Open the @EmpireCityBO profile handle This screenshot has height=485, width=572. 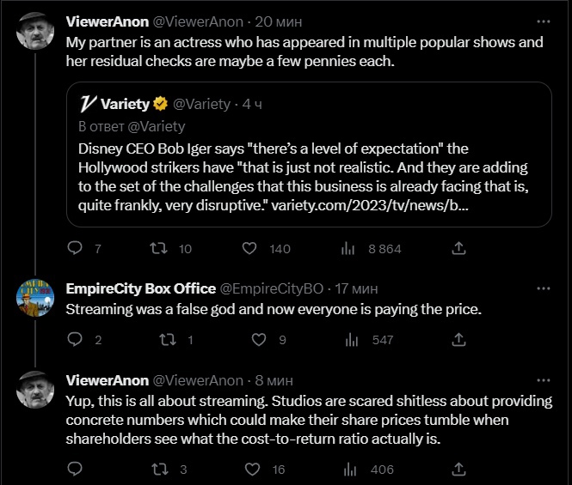tap(272, 288)
